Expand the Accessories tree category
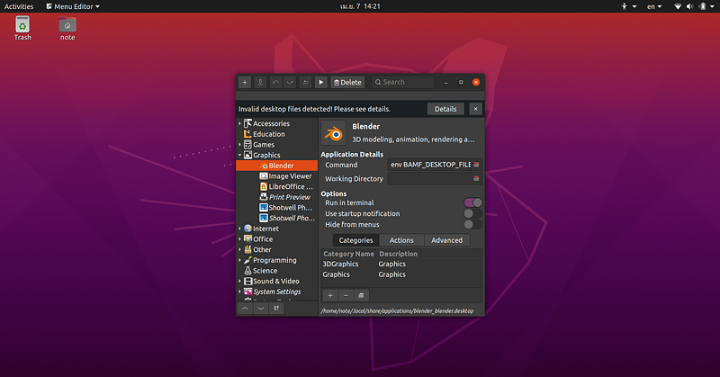Image resolution: width=720 pixels, height=377 pixels. click(x=239, y=123)
